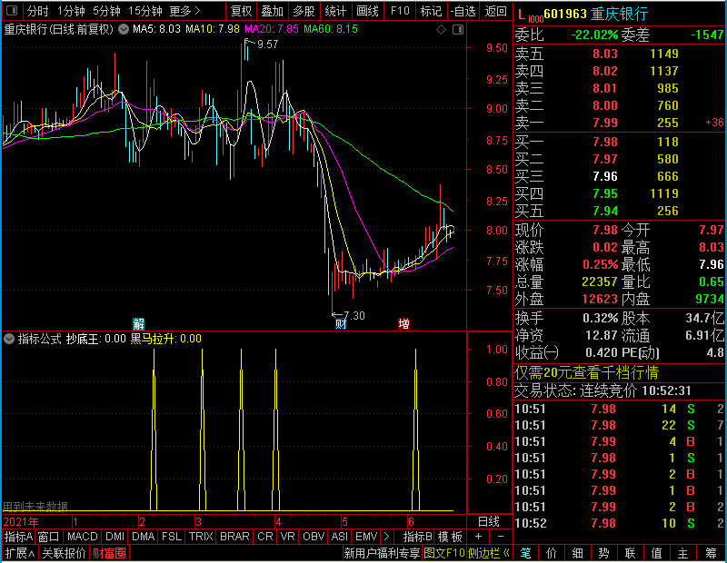
Task: Select the 筹 tab in the side panel
Action: point(711,553)
